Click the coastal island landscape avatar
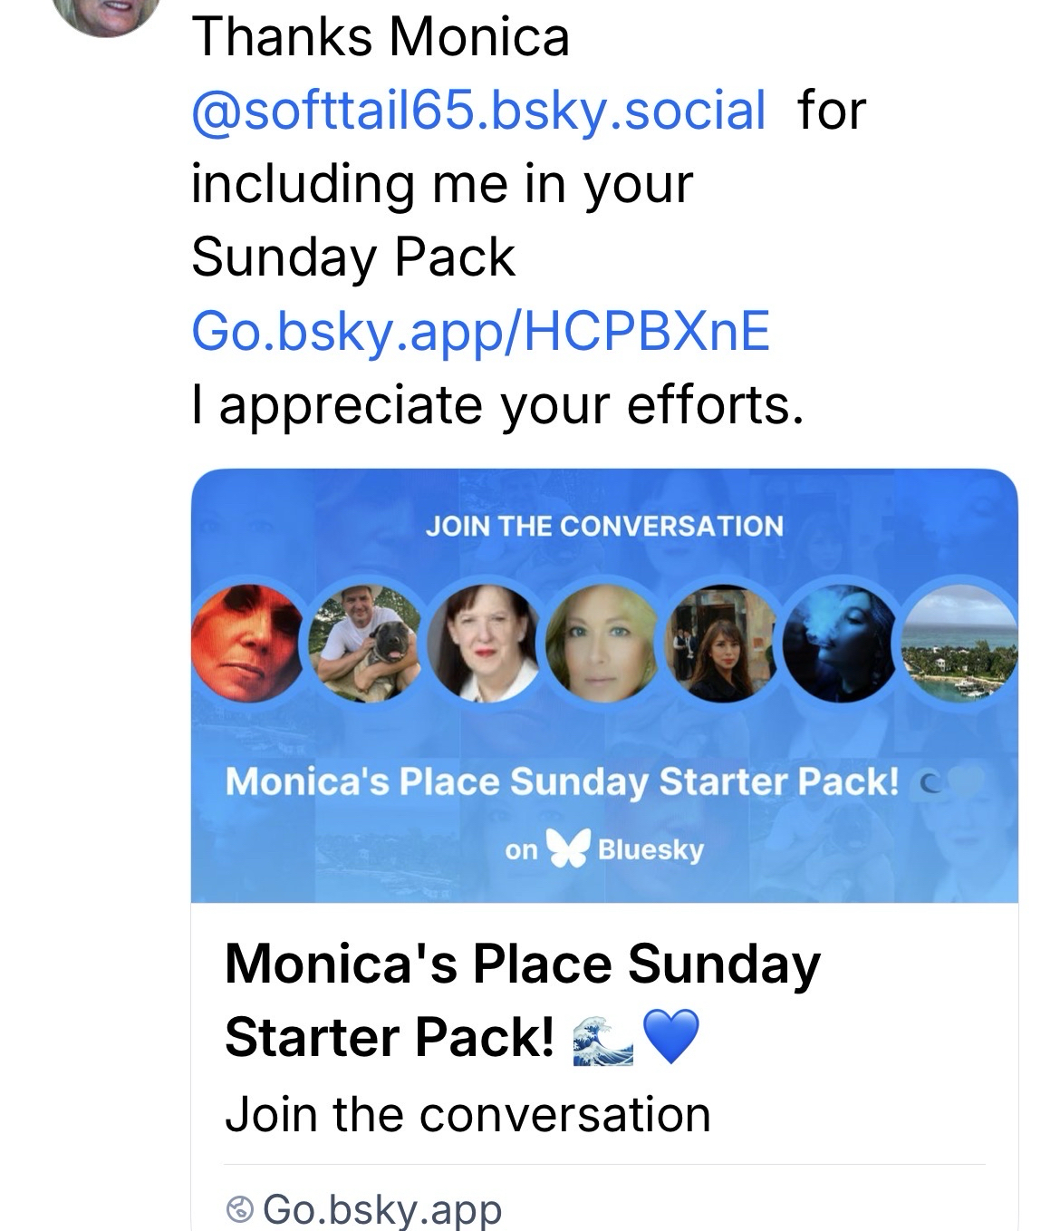 (960, 643)
